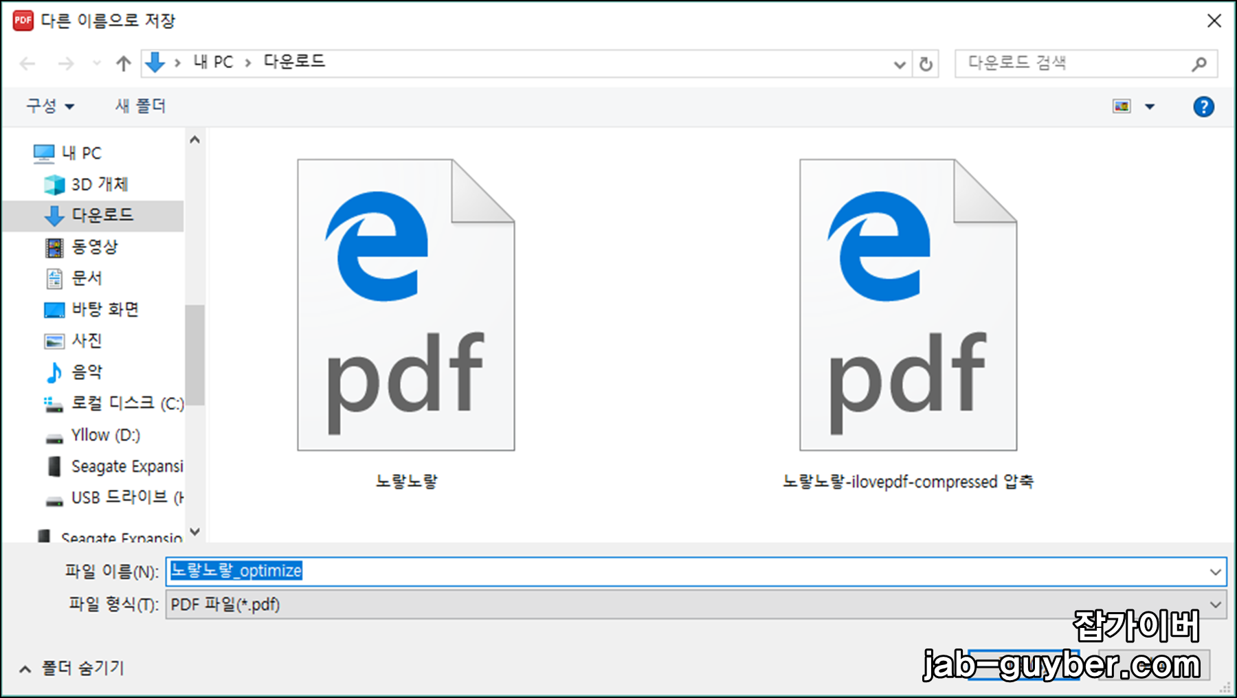Click the 동영상 film icon
Screen dimensions: 1237x698
pyautogui.click(x=54, y=247)
